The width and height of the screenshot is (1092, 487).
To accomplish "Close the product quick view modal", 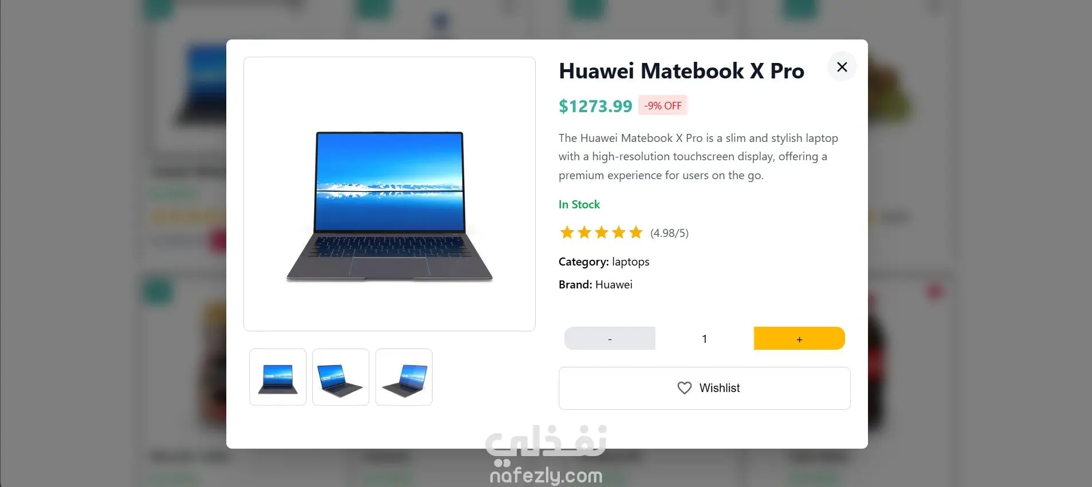I will point(842,67).
